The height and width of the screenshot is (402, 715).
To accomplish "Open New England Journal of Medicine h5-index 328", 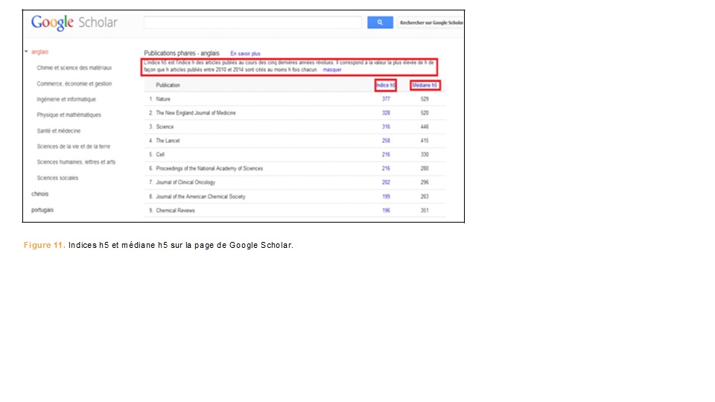I will pyautogui.click(x=386, y=113).
